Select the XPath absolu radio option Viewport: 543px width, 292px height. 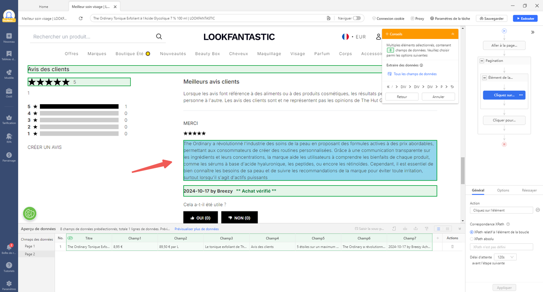472,239
